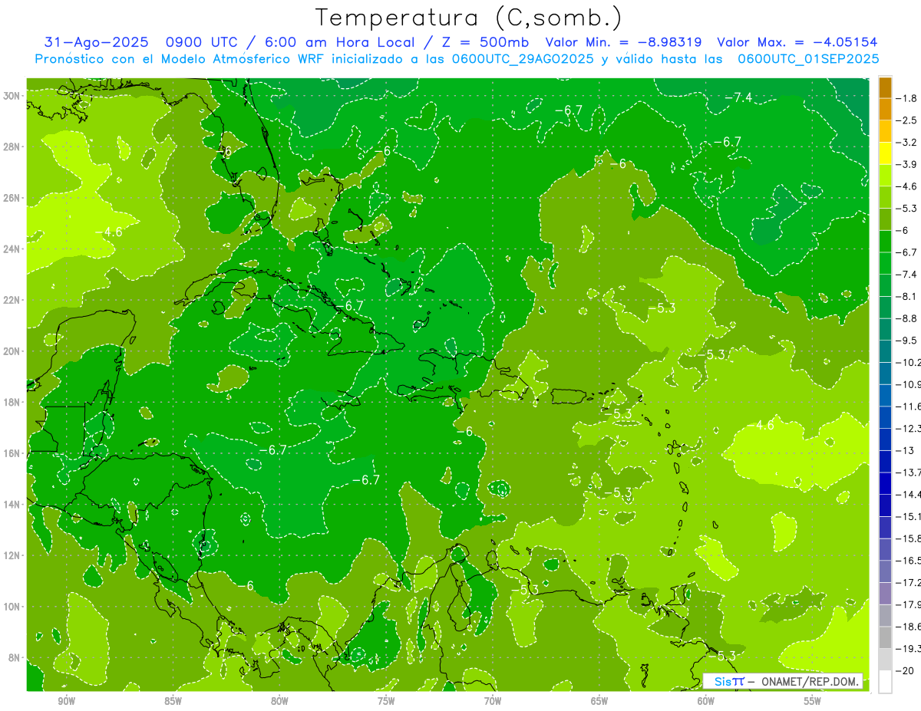Click the orange swatch between -1.8 and -2.5
Viewport: 921px width, 711px height.
tap(885, 109)
